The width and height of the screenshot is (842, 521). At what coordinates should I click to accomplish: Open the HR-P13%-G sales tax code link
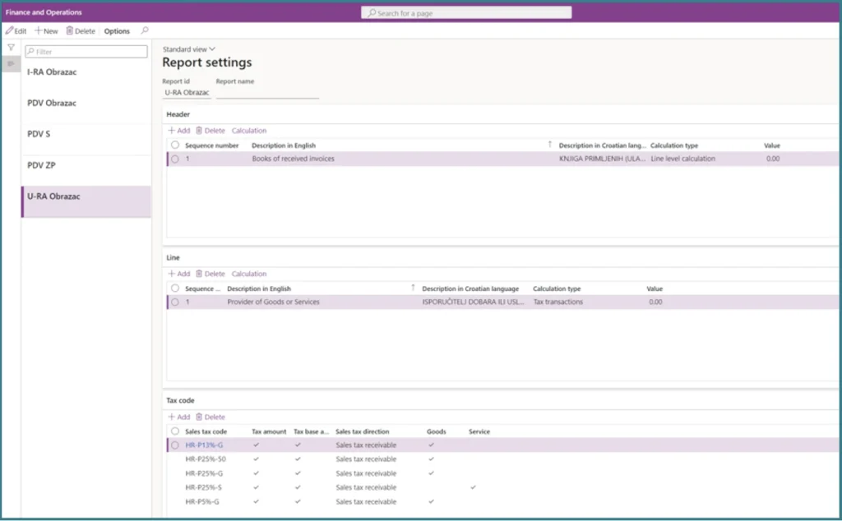204,445
